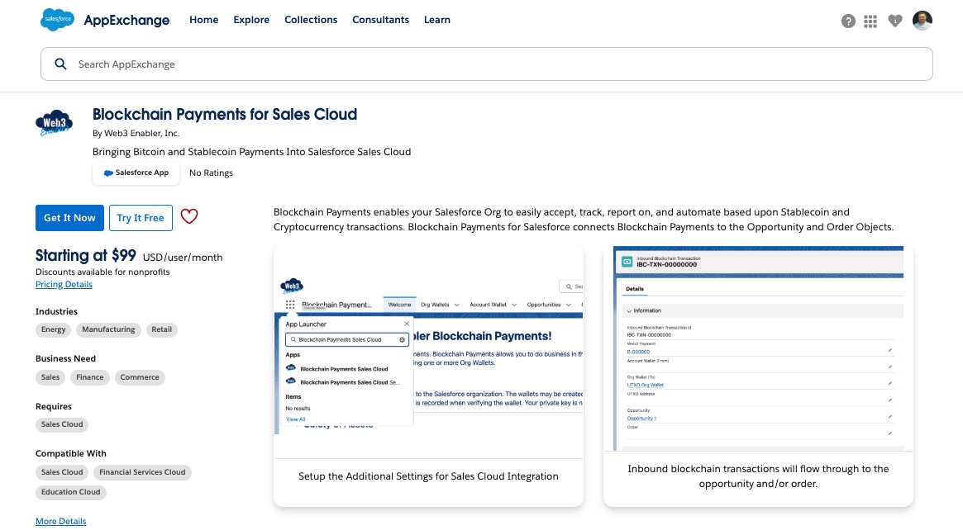Click the Education Cloud tag
This screenshot has height=530, width=963.
point(70,492)
